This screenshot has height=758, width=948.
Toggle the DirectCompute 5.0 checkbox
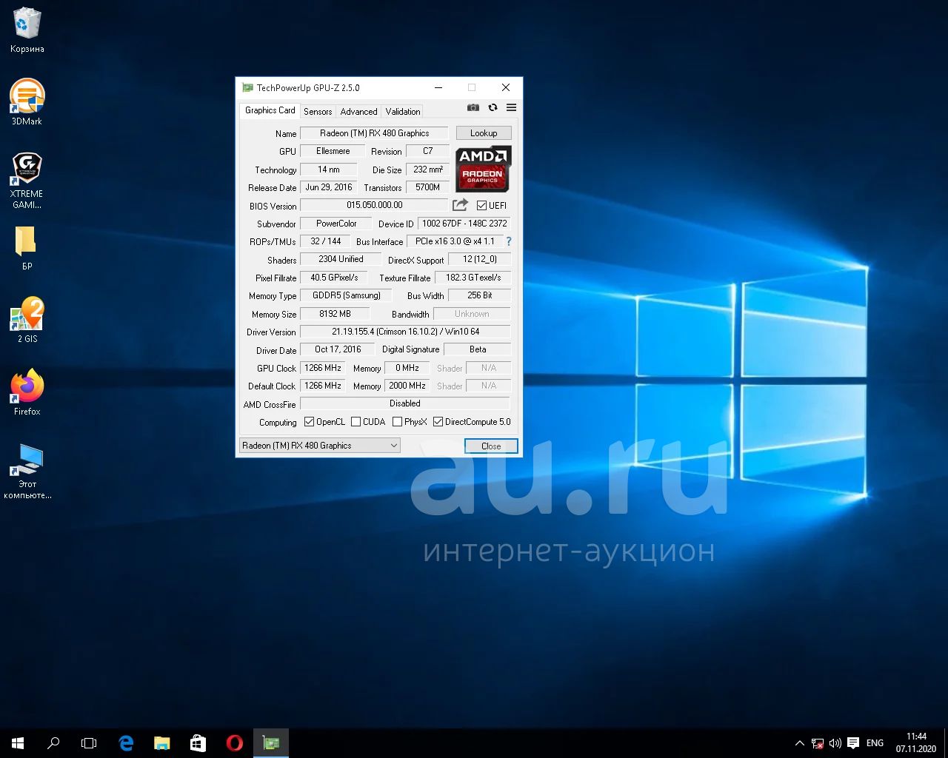[438, 422]
